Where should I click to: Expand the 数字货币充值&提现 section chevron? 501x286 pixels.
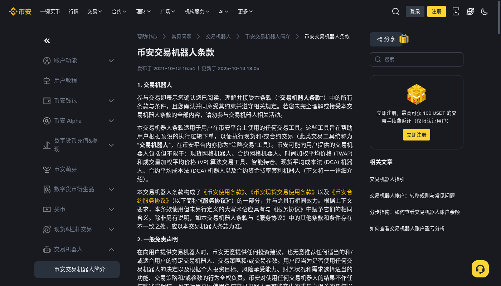pyautogui.click(x=111, y=145)
